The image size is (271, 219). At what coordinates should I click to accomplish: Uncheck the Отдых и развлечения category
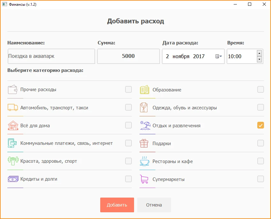(x=260, y=125)
